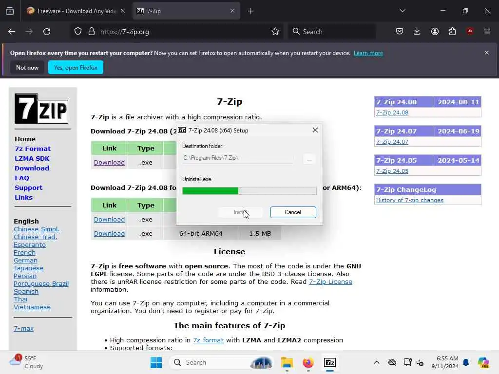
Task: Close the Freeware Download Any Video tab
Action: point(123,11)
